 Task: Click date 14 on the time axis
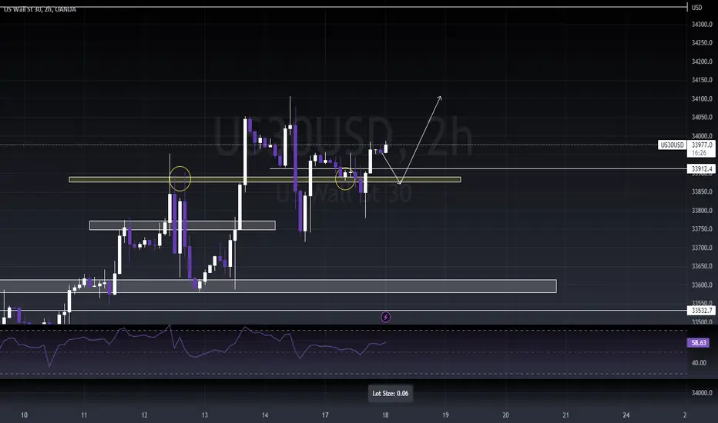[265, 415]
